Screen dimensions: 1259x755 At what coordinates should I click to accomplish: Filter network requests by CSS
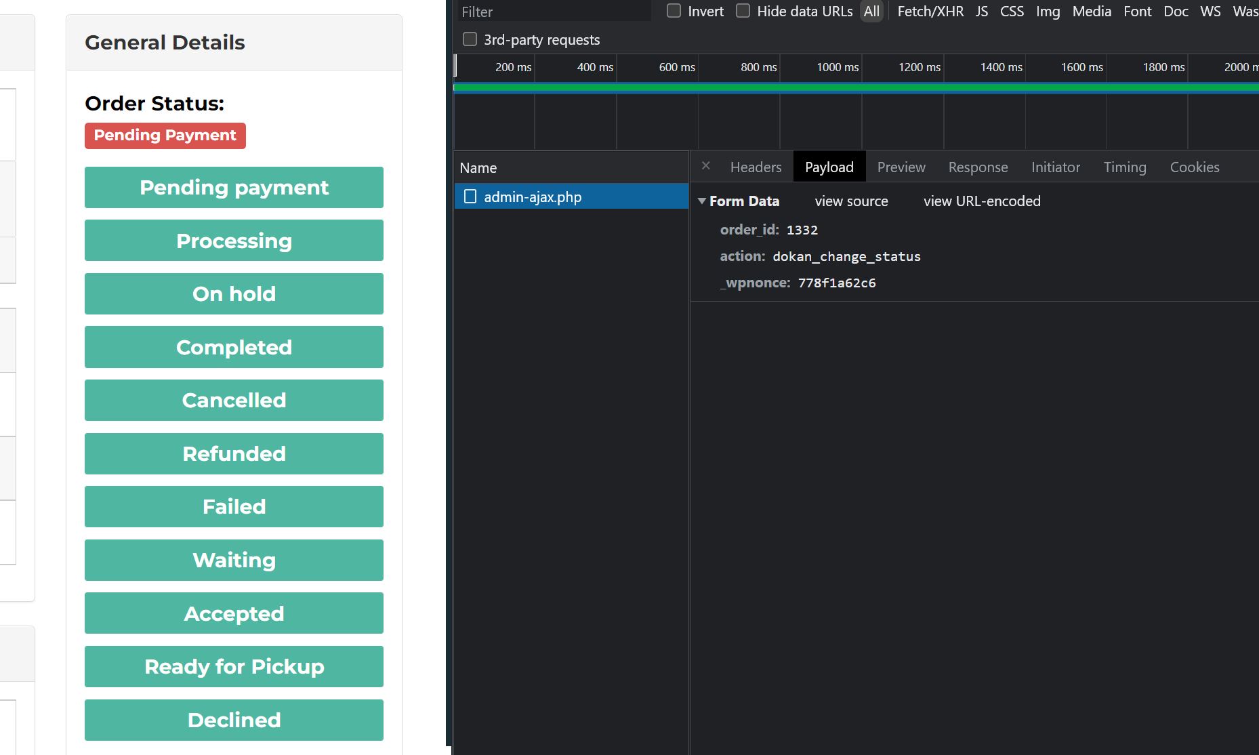point(1012,12)
